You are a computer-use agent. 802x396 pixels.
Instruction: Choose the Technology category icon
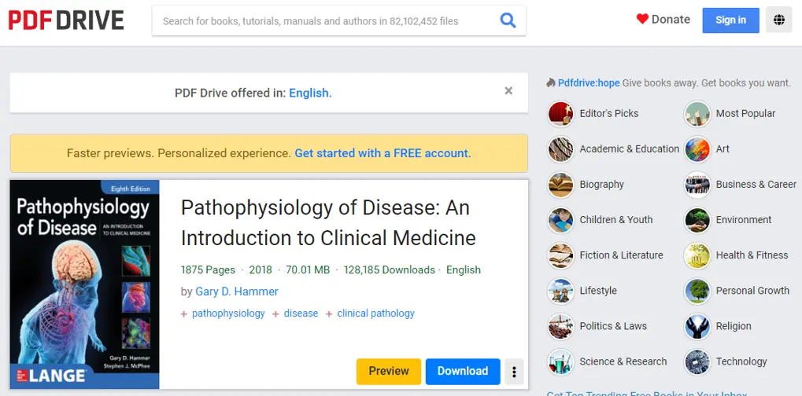697,362
